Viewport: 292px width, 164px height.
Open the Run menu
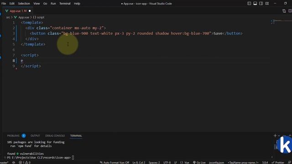pos(53,4)
